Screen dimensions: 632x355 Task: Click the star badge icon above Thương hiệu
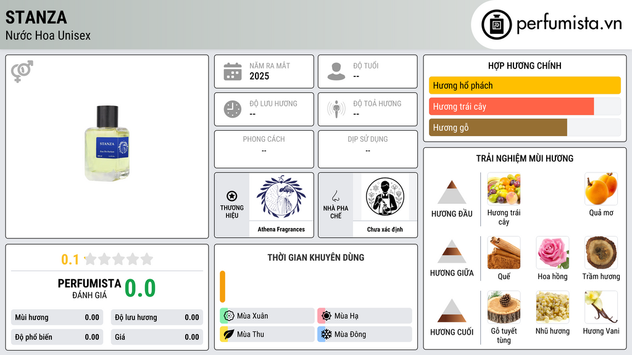[232, 196]
